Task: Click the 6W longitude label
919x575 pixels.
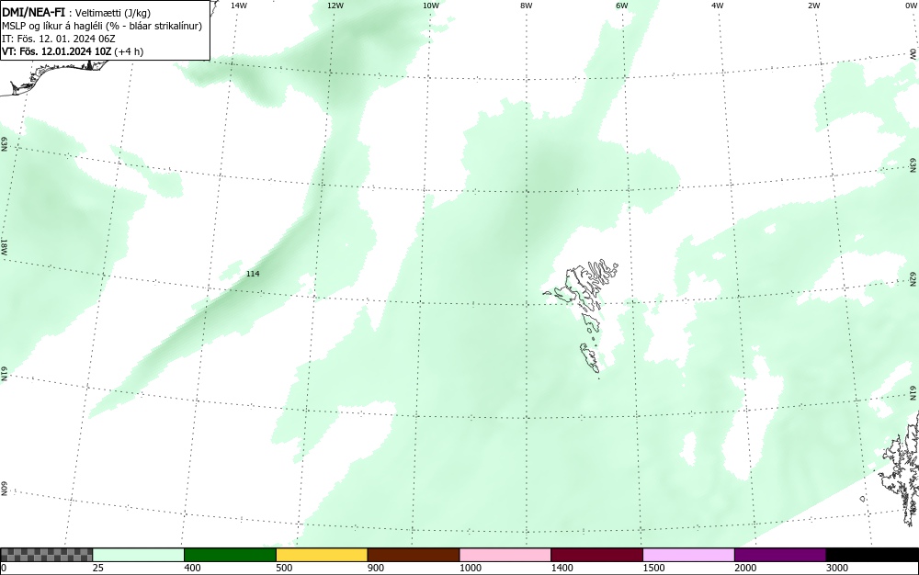Action: 622,6
